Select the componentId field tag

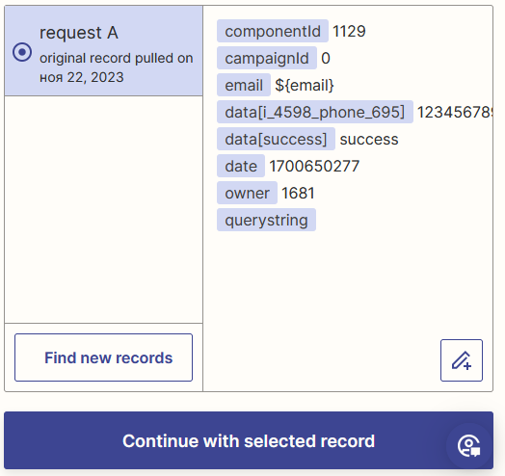point(273,31)
